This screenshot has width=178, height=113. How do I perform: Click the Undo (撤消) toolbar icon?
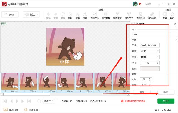pyautogui.click(x=48, y=14)
